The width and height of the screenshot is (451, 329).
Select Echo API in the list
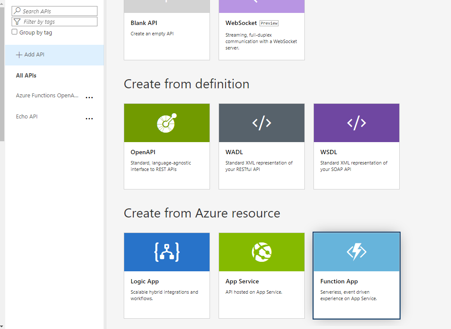(x=27, y=116)
